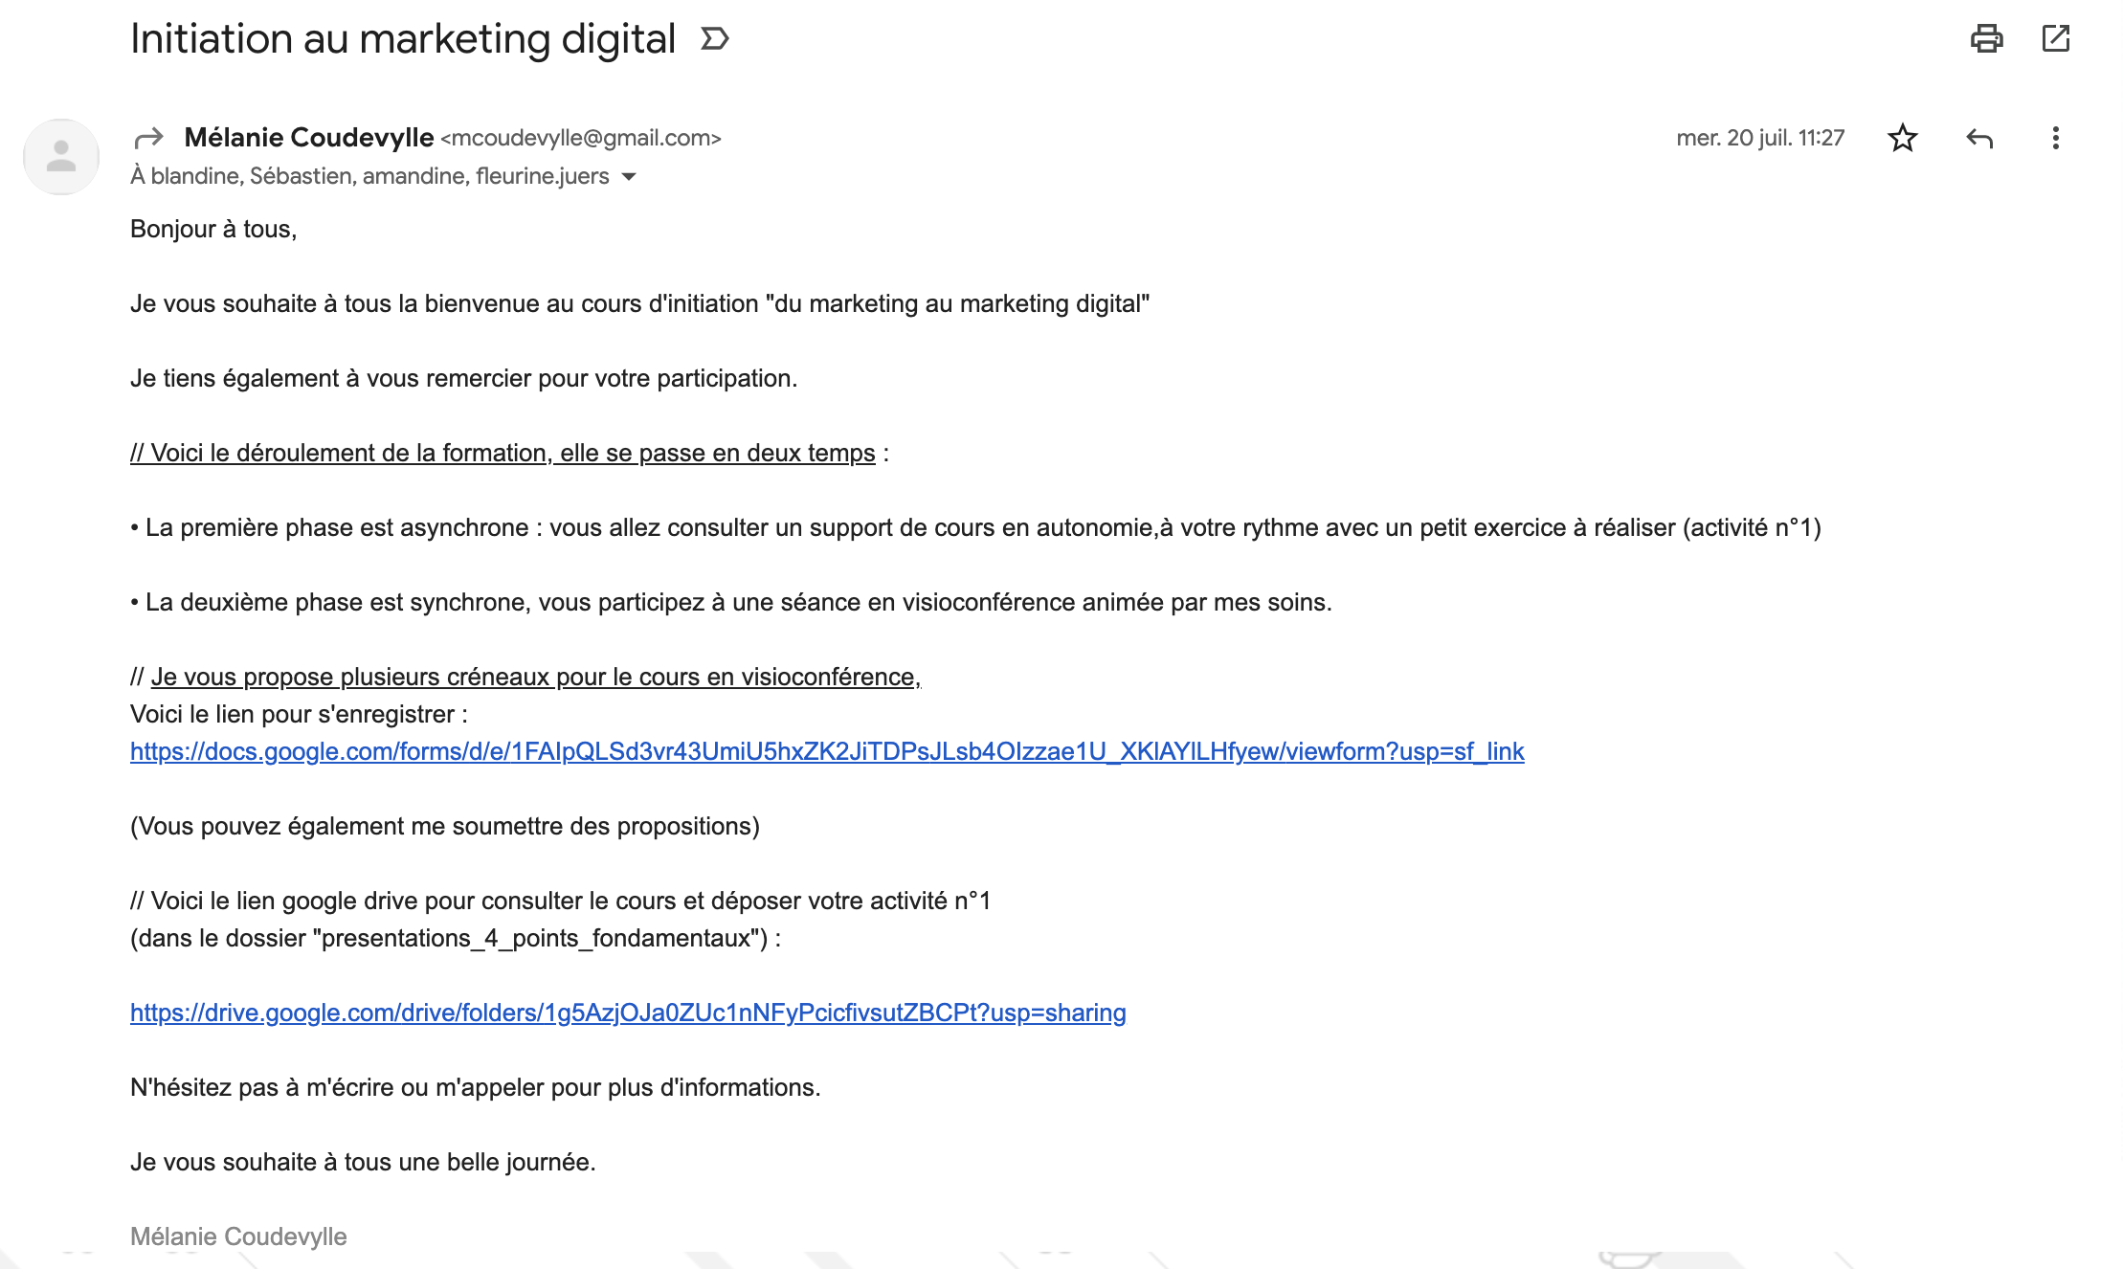Image resolution: width=2123 pixels, height=1269 pixels.
Task: Click the sender name Mélanie Coudevylle
Action: [308, 138]
